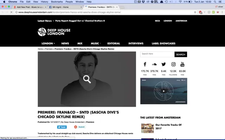View site info icon in address bar
This screenshot has height=140, width=225.
17,12
